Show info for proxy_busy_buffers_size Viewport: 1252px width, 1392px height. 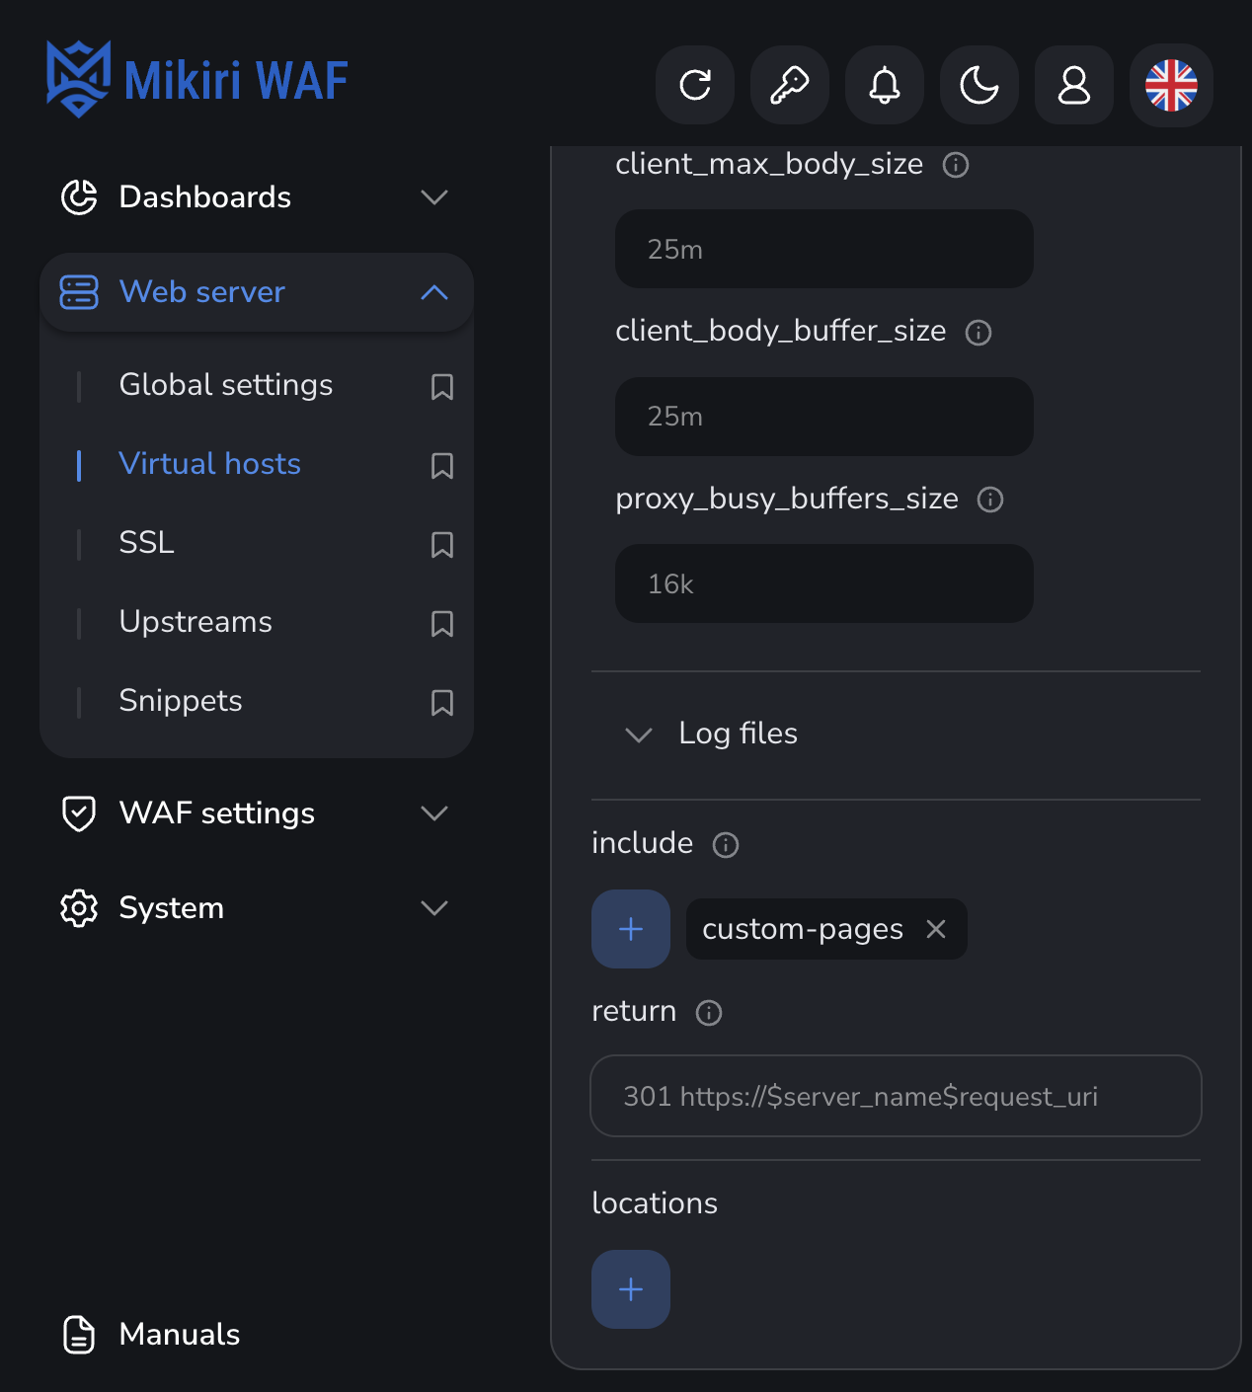point(990,500)
